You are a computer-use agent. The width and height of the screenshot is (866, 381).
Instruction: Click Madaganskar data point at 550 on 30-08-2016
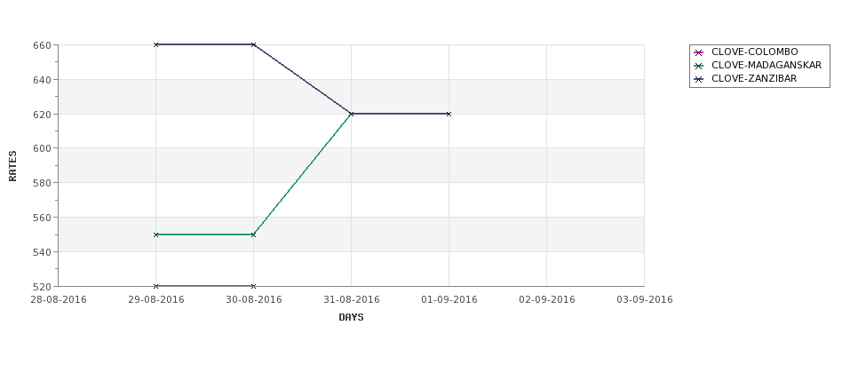click(x=253, y=234)
